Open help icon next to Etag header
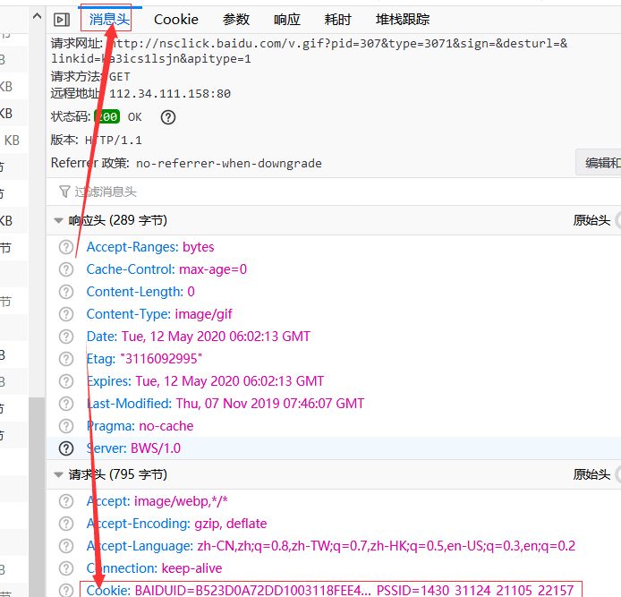 click(x=66, y=359)
